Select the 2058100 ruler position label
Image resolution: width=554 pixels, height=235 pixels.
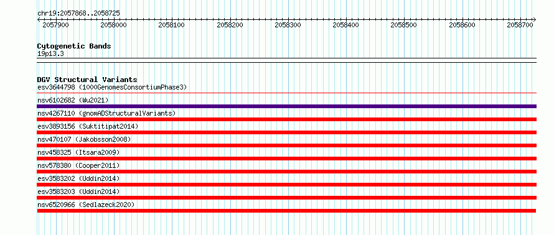(171, 25)
